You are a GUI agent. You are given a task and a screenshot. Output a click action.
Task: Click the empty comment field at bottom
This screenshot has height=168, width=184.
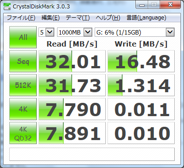click(x=92, y=154)
